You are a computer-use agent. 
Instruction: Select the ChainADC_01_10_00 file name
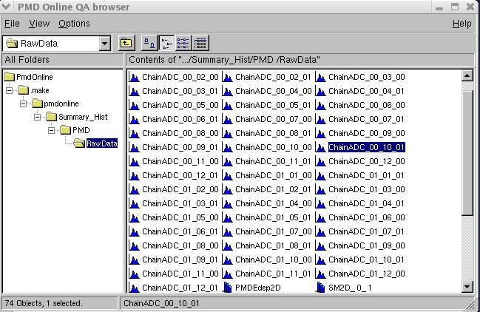pos(273,260)
